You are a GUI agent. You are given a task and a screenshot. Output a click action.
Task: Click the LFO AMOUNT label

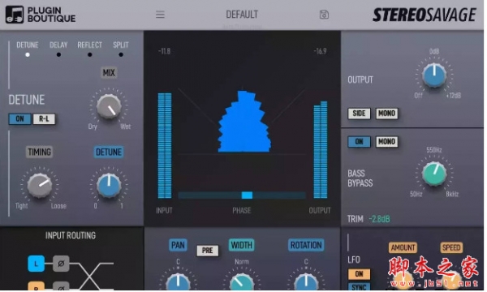(x=403, y=247)
